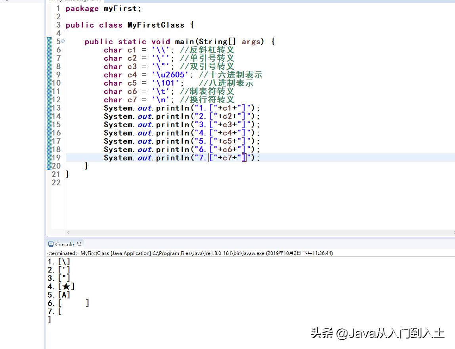Screen dimensions: 455x349
Task: Click the 'public class MyFirstClass {' declaration
Action: [x=130, y=25]
